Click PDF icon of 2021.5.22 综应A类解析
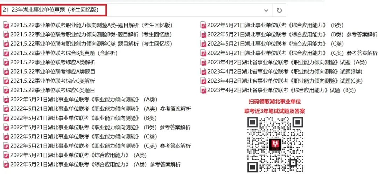This screenshot has width=378, height=177. [6, 62]
